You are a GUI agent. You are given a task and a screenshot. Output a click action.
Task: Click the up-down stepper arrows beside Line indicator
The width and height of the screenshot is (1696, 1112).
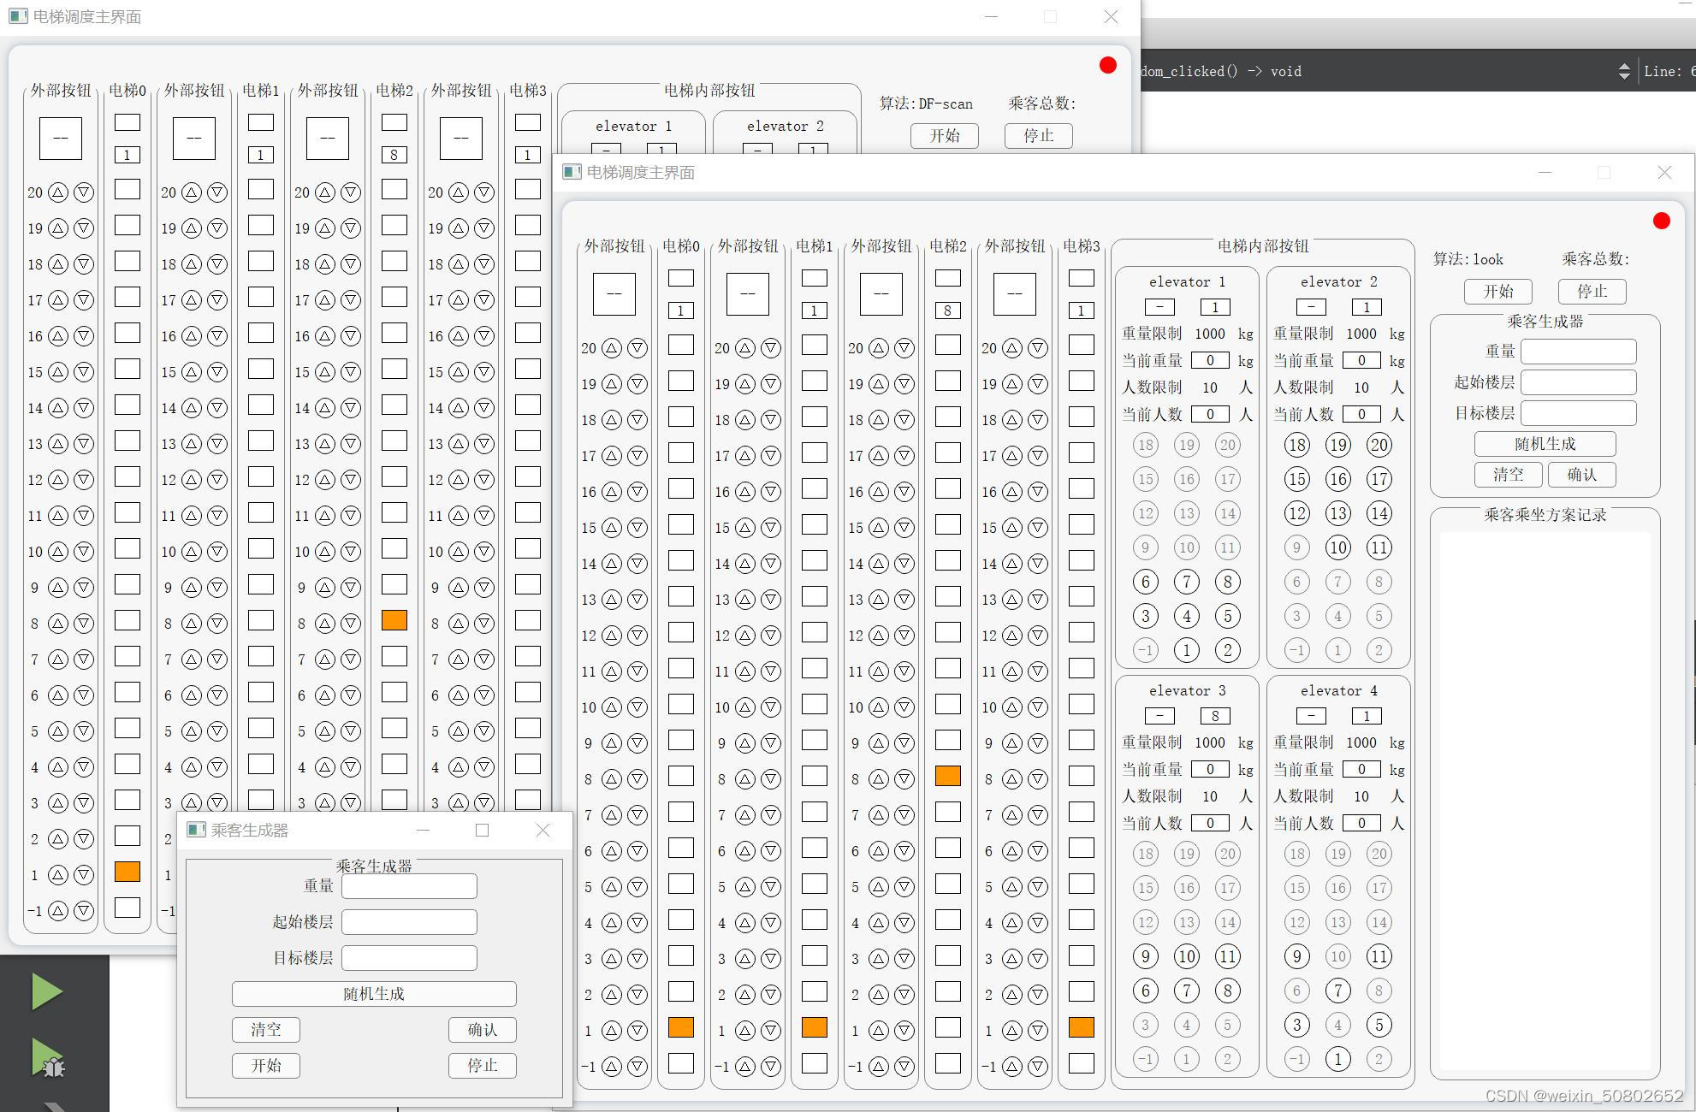[1623, 71]
